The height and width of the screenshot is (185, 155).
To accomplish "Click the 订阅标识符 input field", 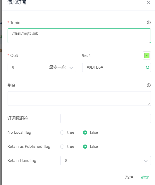I will 106,118.
